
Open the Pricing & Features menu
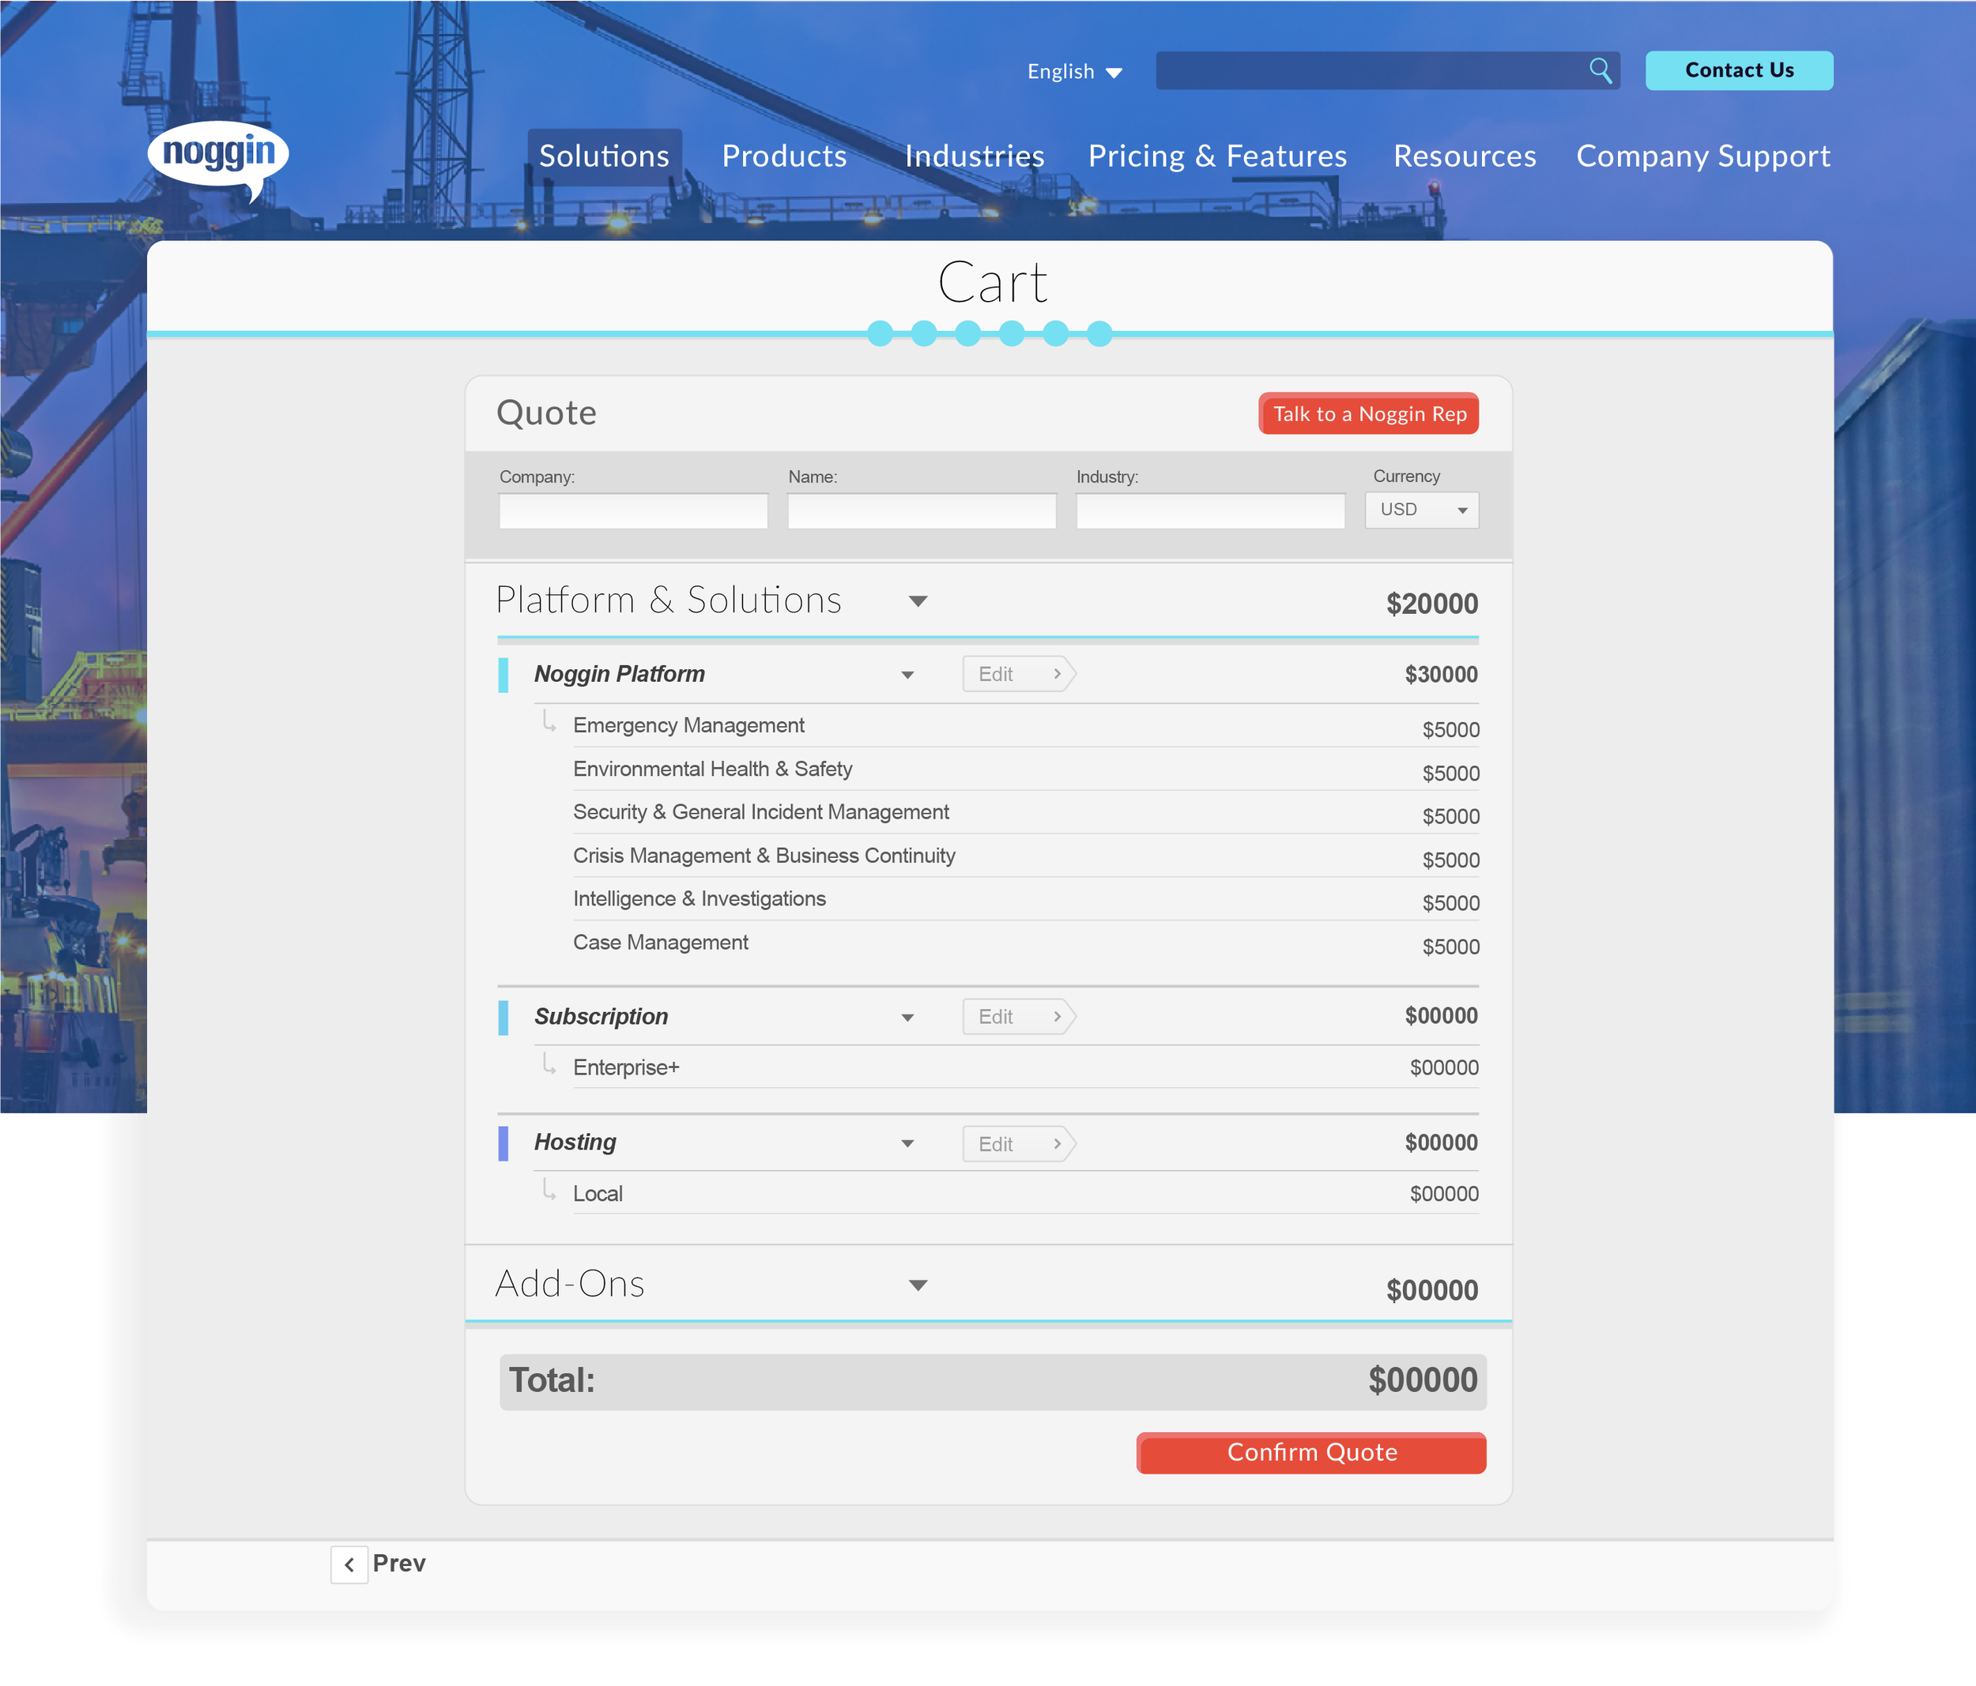(x=1218, y=156)
